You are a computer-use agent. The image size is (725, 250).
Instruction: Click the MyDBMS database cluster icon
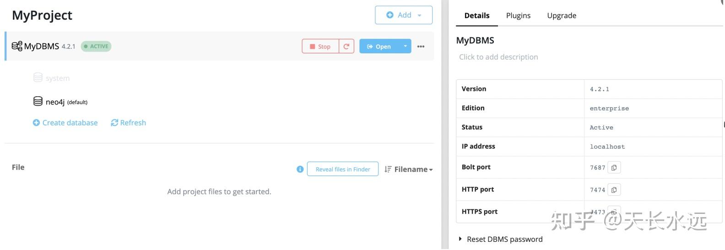point(17,46)
